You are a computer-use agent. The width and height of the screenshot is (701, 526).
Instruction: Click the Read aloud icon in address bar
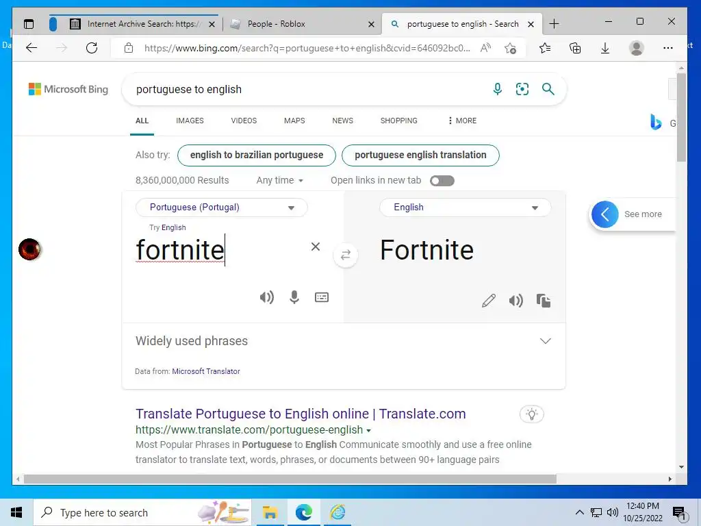pos(485,48)
